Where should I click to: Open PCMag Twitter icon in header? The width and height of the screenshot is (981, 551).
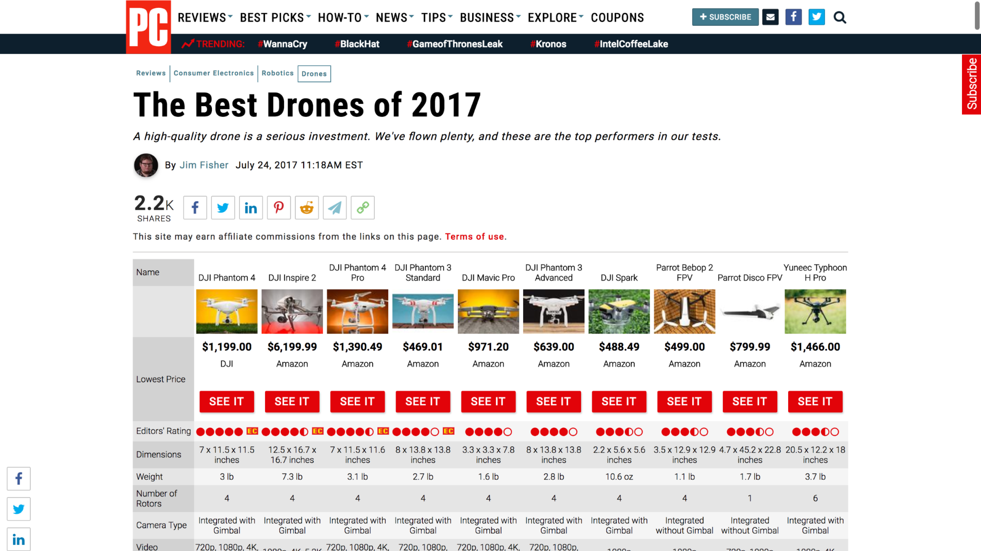coord(817,17)
